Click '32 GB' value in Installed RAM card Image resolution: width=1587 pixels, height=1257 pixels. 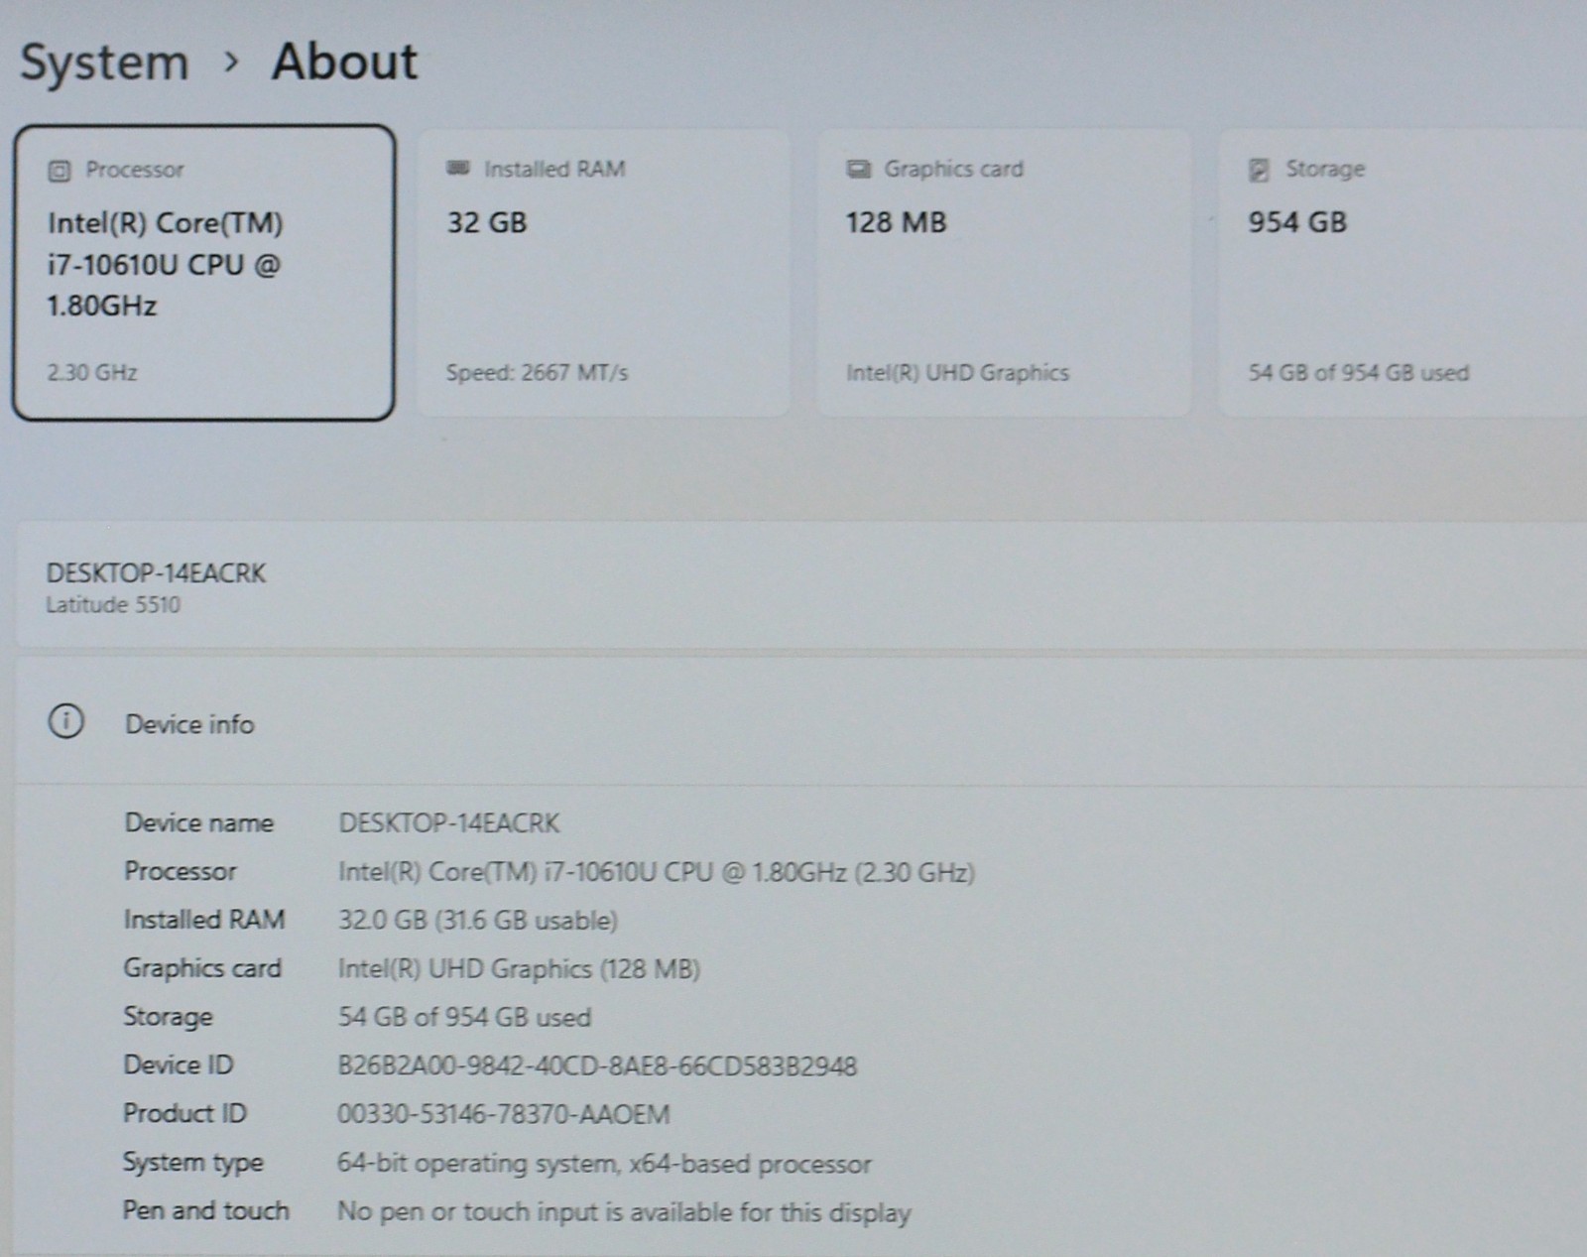click(486, 222)
